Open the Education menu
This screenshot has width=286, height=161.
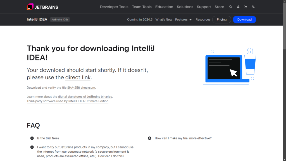164,7
